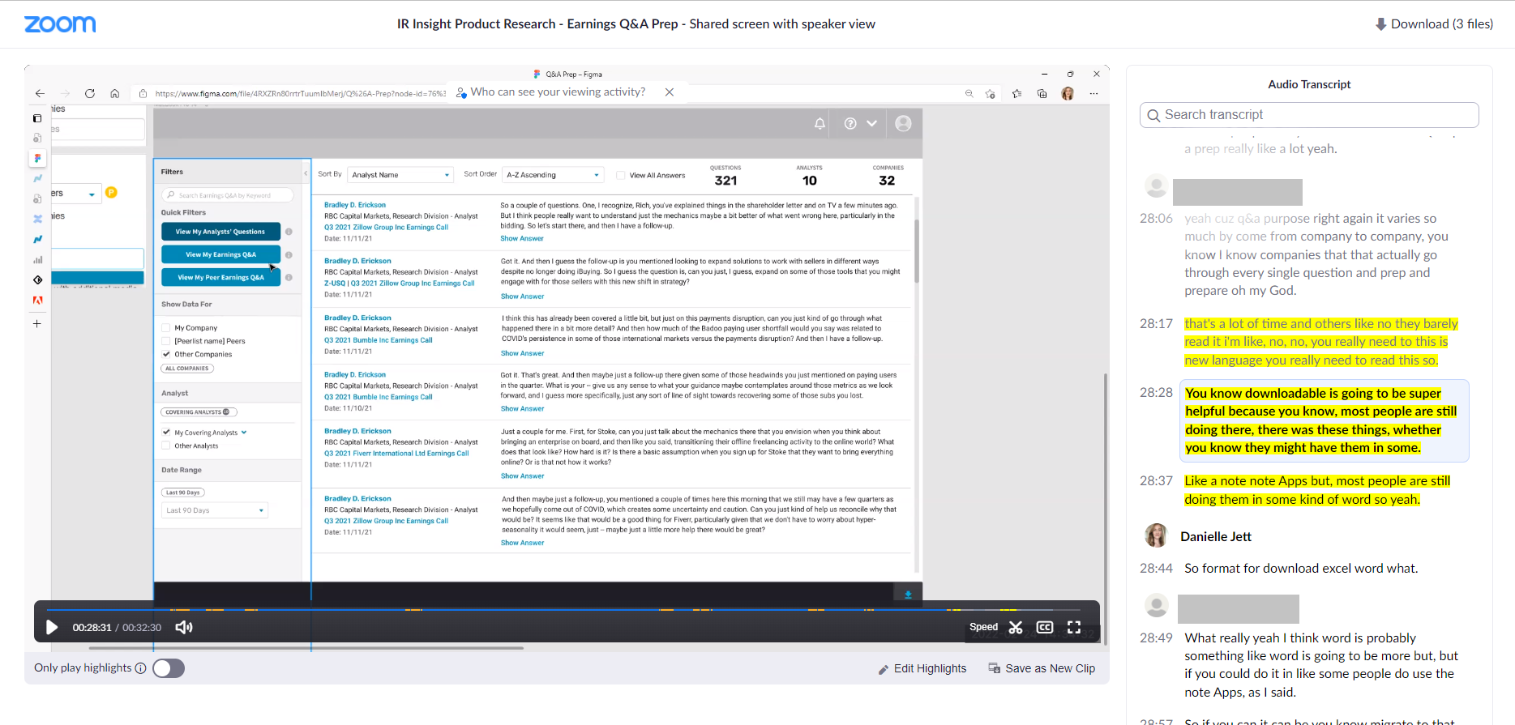This screenshot has width=1515, height=725.
Task: Expand the help menu chevron
Action: click(x=871, y=124)
